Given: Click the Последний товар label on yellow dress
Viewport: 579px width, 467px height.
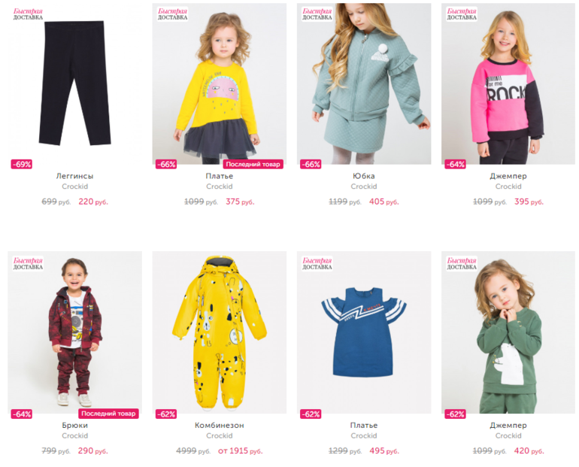Looking at the screenshot, I should (253, 164).
